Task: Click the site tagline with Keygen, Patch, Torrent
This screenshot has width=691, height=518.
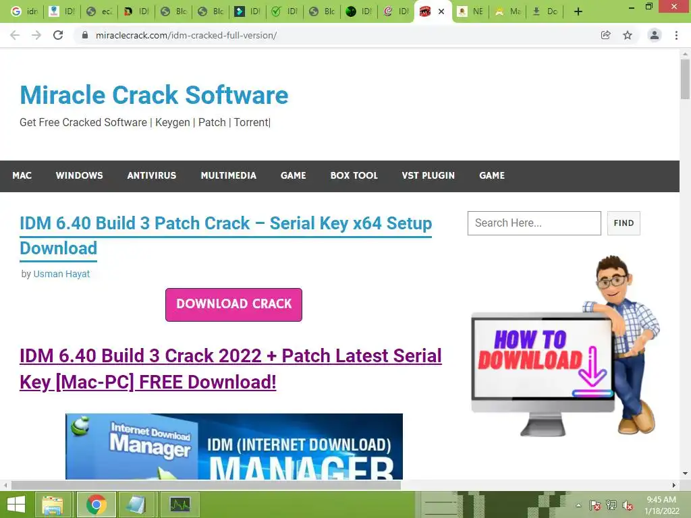Action: click(144, 123)
